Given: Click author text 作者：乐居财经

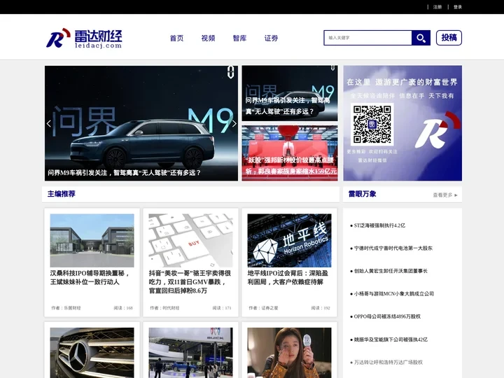Looking at the screenshot, I should click(66, 308).
